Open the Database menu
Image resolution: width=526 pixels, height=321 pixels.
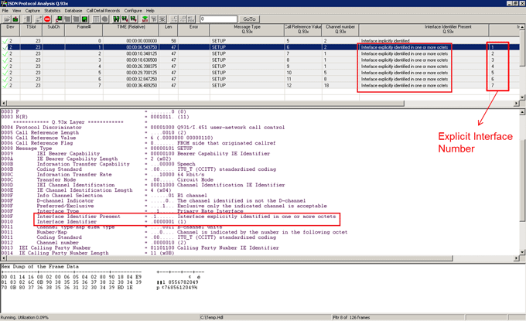(x=73, y=11)
